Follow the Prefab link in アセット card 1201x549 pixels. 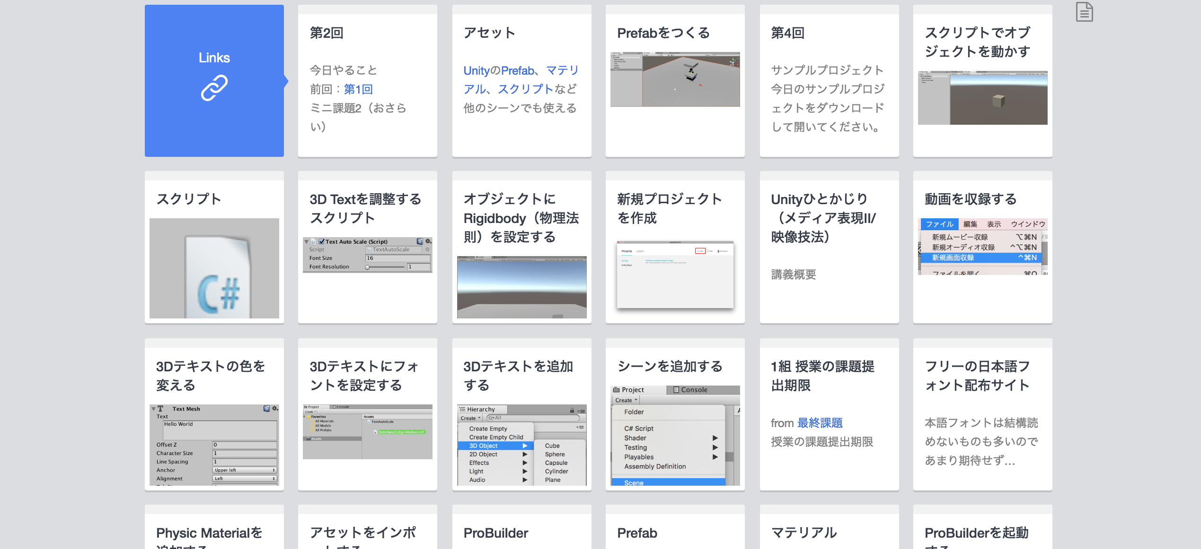point(518,70)
